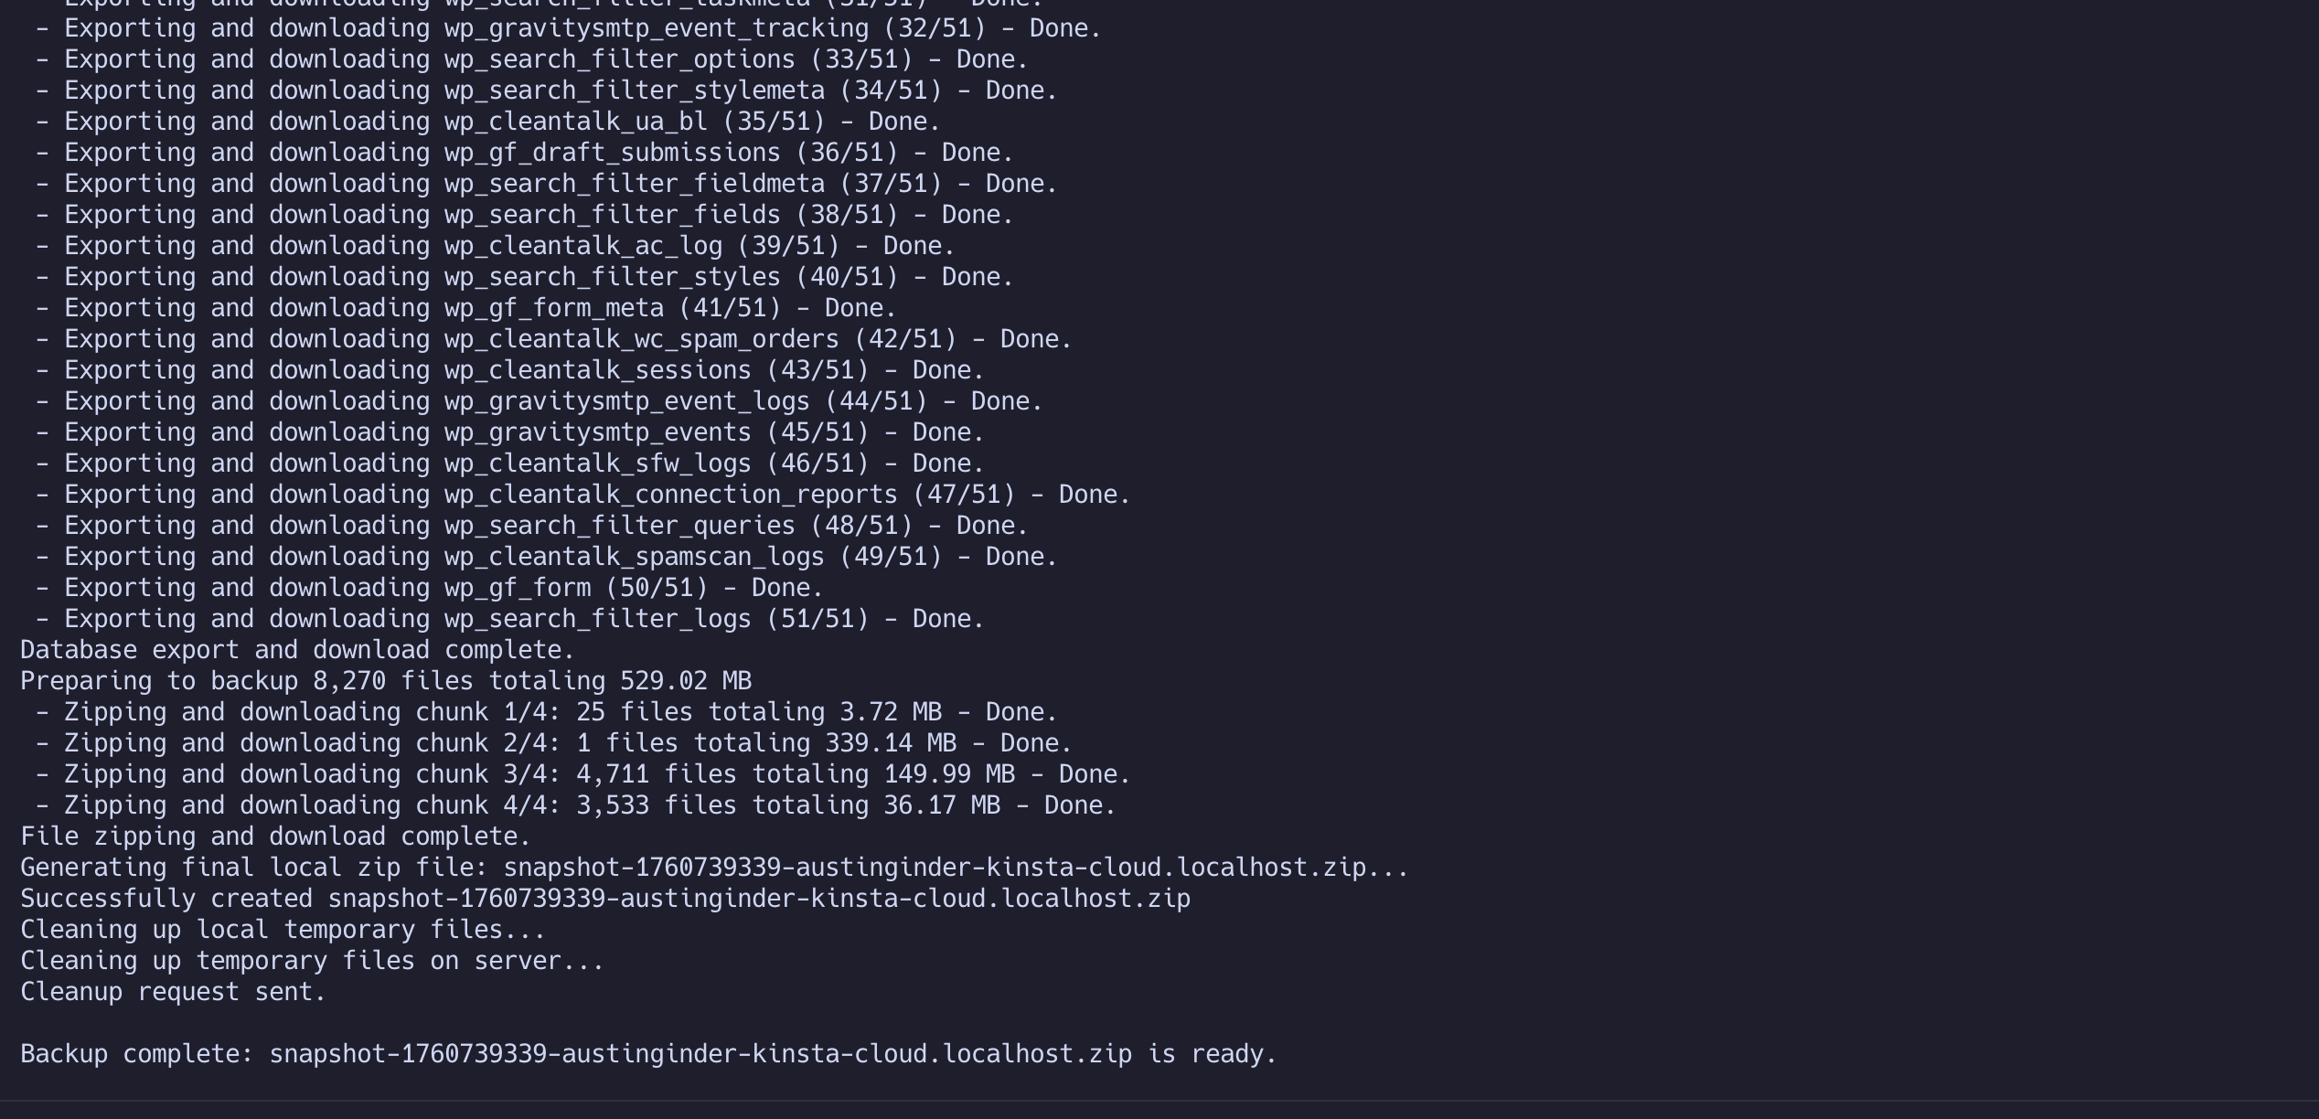Click the wp_cleantalk_ua_bl export line

486,123
